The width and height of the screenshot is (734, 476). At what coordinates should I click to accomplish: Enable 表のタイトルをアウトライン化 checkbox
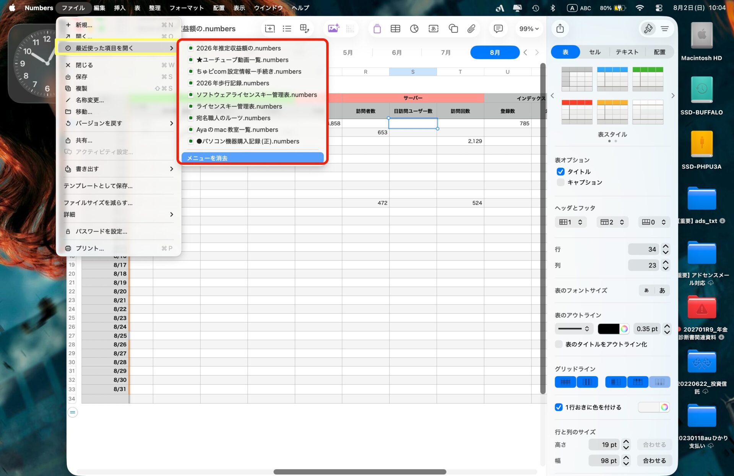point(559,344)
